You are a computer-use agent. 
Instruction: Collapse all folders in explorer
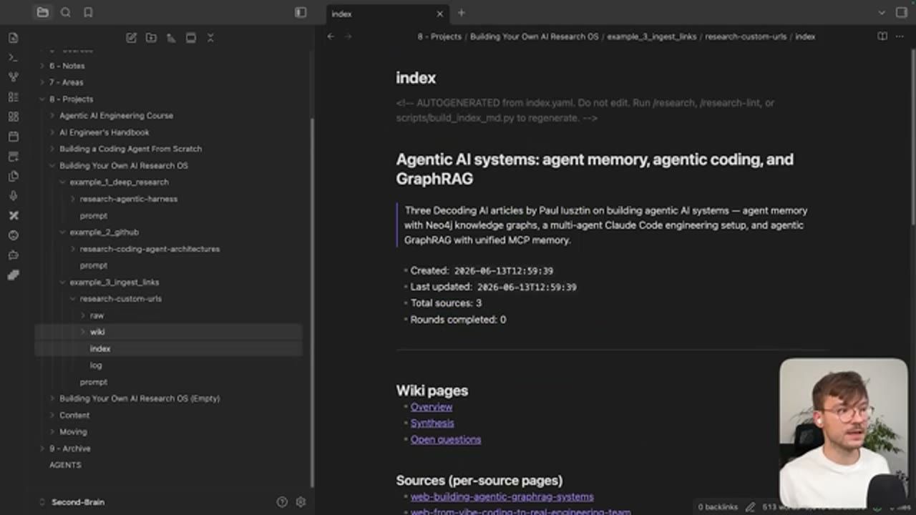coord(210,38)
